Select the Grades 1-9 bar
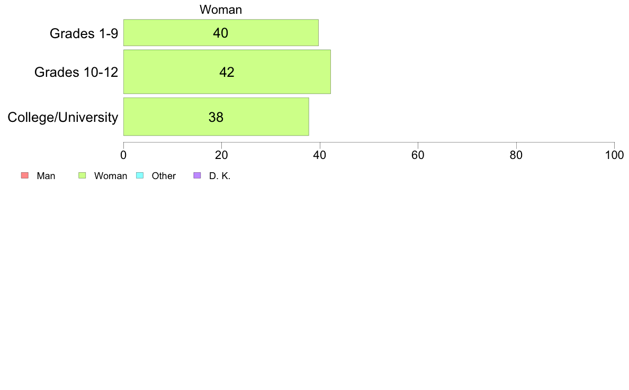The image size is (629, 390). [x=221, y=32]
